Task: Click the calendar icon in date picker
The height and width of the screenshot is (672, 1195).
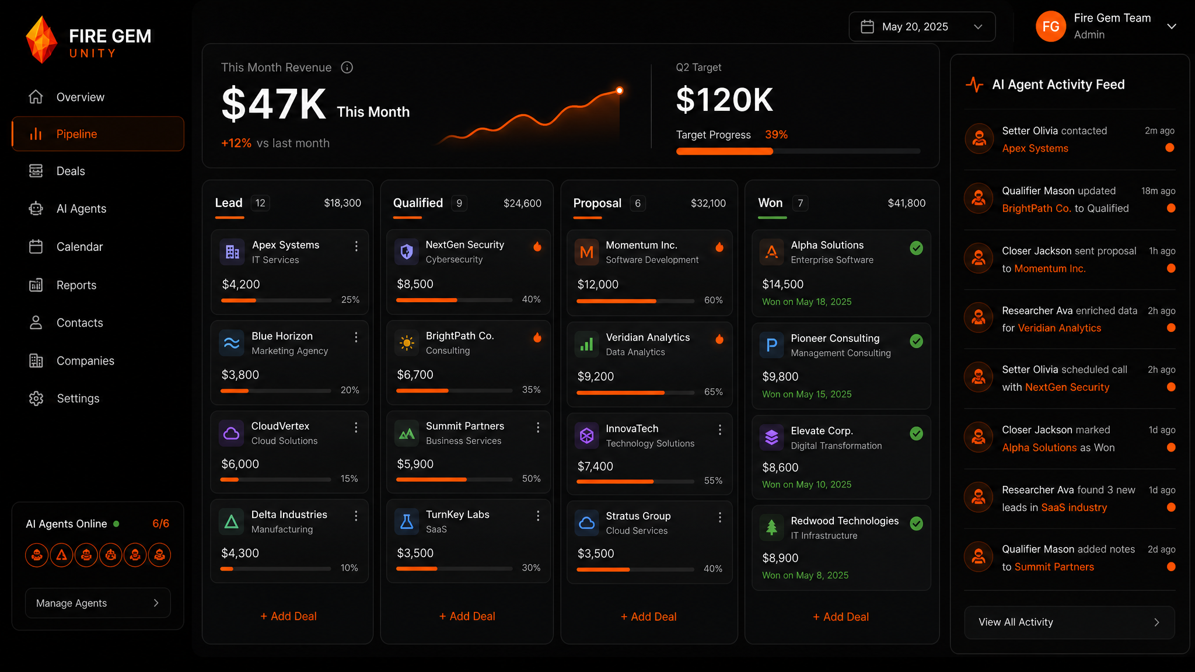Action: point(868,27)
